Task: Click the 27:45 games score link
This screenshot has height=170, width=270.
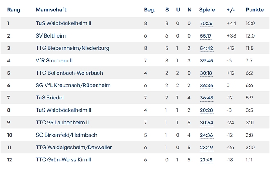Action: point(206,160)
